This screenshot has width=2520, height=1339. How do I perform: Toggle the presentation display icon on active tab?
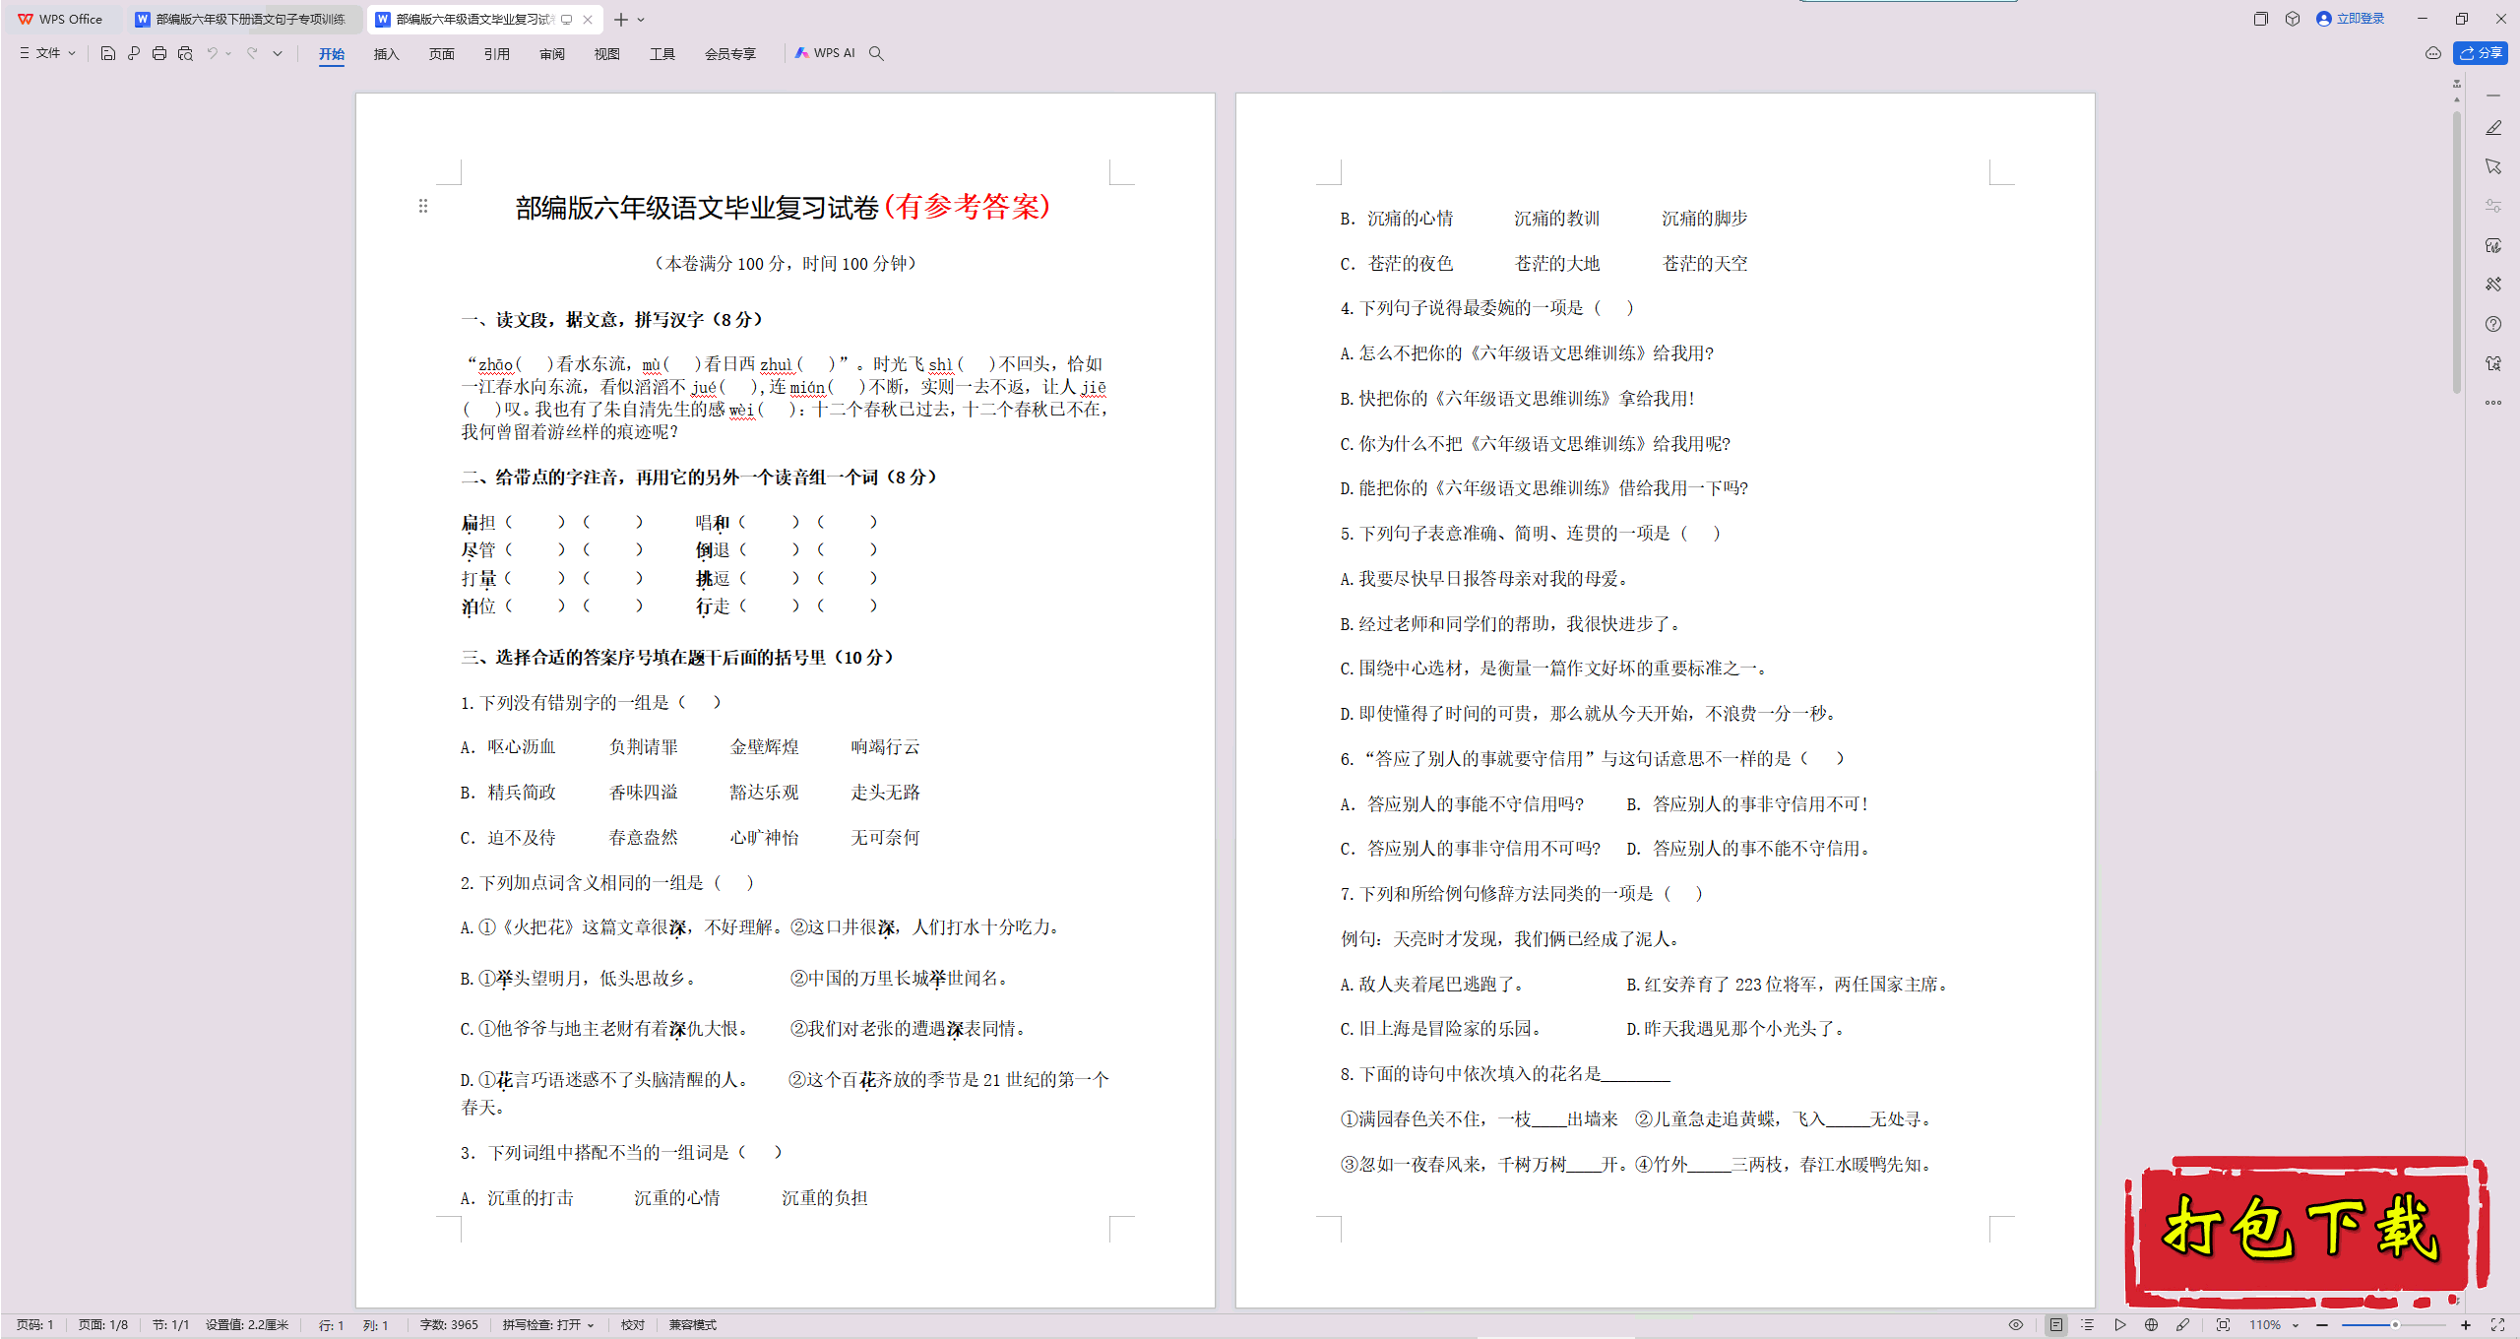click(567, 20)
